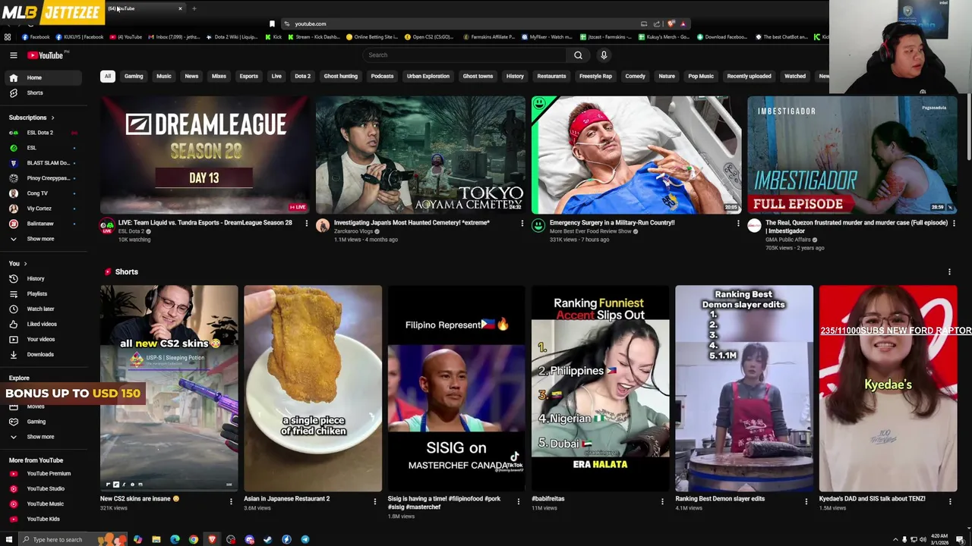The width and height of the screenshot is (972, 546).
Task: Open File Explorer from the taskbar
Action: pyautogui.click(x=156, y=539)
